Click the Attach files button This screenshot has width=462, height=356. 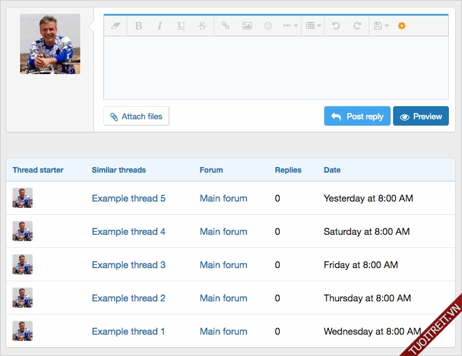[x=136, y=116]
